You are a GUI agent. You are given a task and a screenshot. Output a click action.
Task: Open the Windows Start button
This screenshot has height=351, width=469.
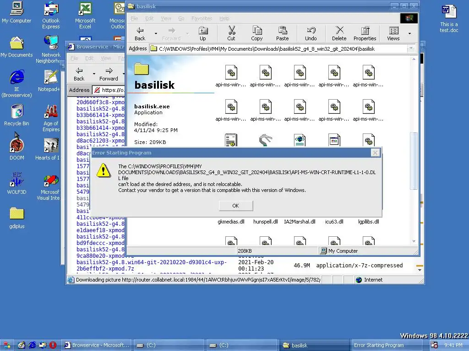6,345
